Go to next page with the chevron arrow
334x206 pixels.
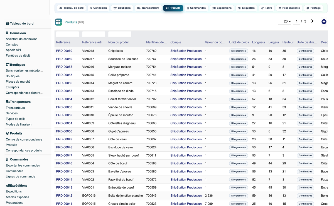coord(313,21)
